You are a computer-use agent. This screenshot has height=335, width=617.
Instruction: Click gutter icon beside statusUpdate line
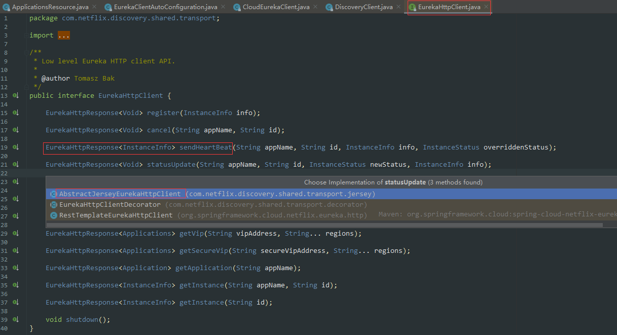[16, 164]
